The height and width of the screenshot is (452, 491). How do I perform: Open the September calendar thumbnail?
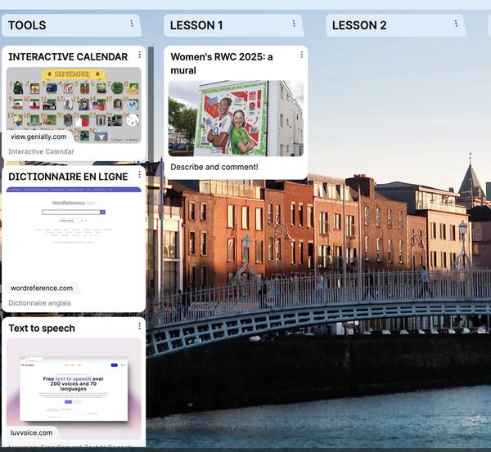pos(74,105)
